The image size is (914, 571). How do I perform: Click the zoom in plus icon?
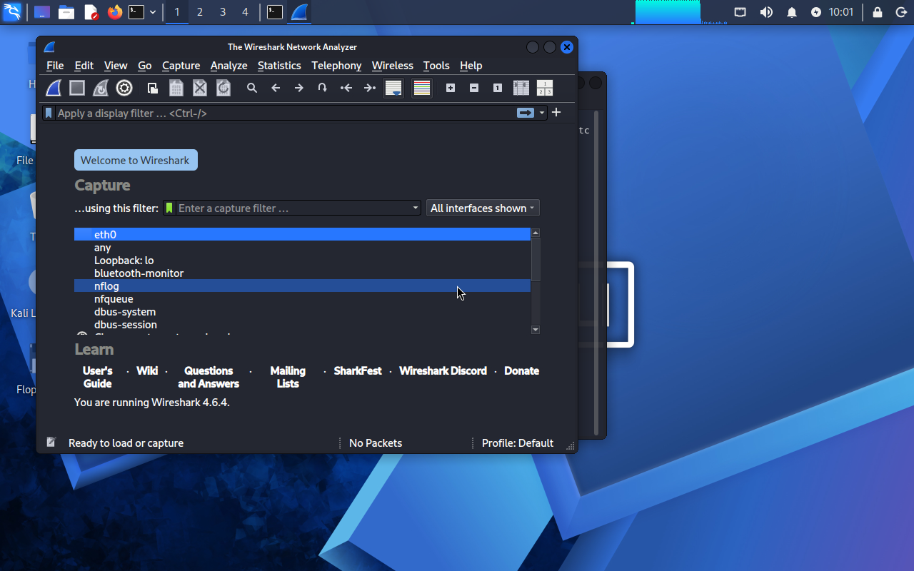[451, 88]
